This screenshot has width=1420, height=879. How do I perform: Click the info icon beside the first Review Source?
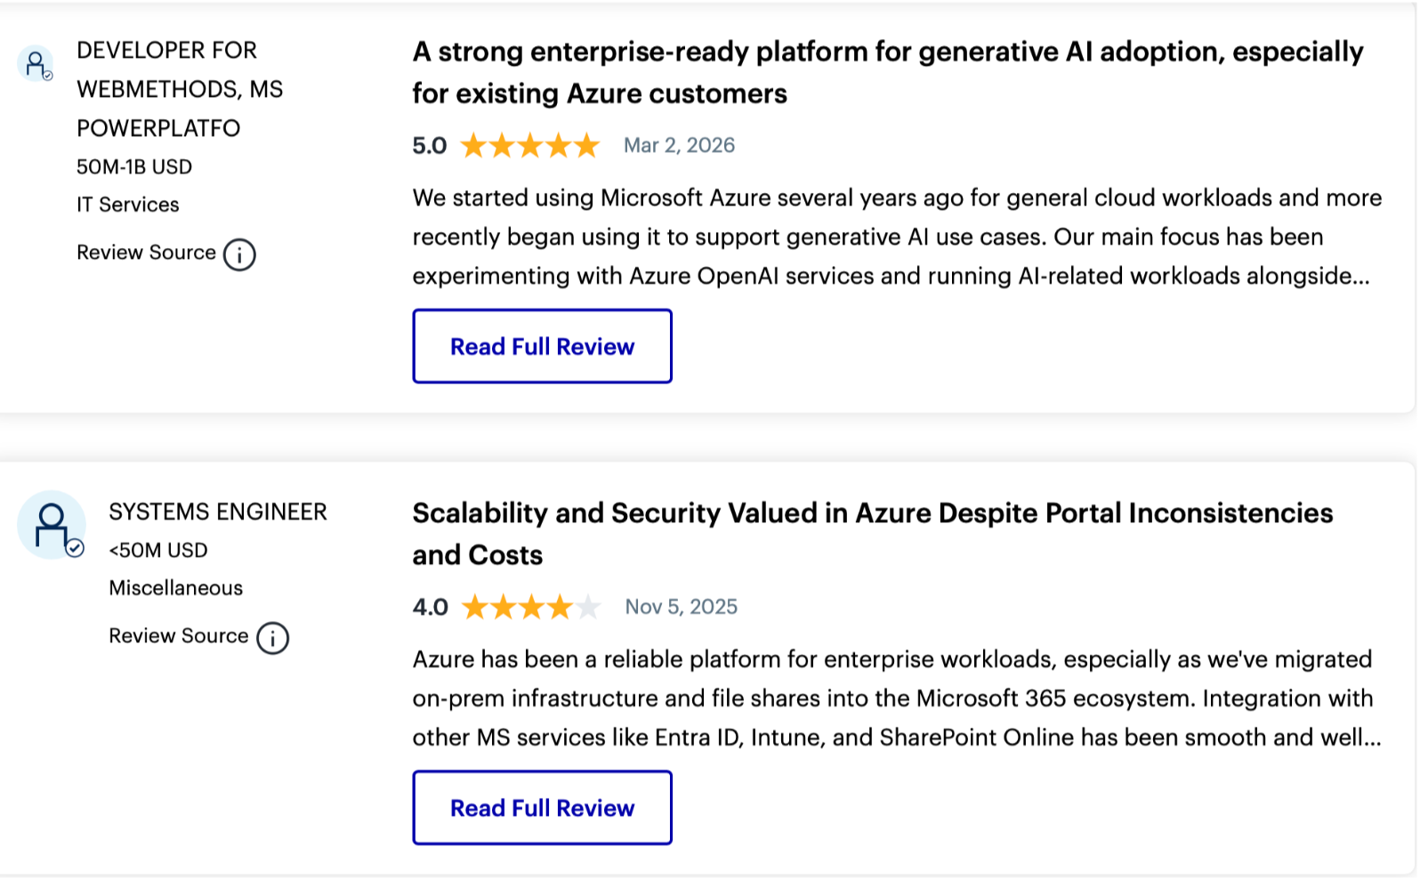point(239,254)
